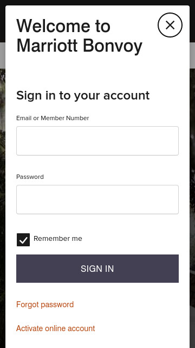
Task: Click the Password field label
Action: click(30, 177)
